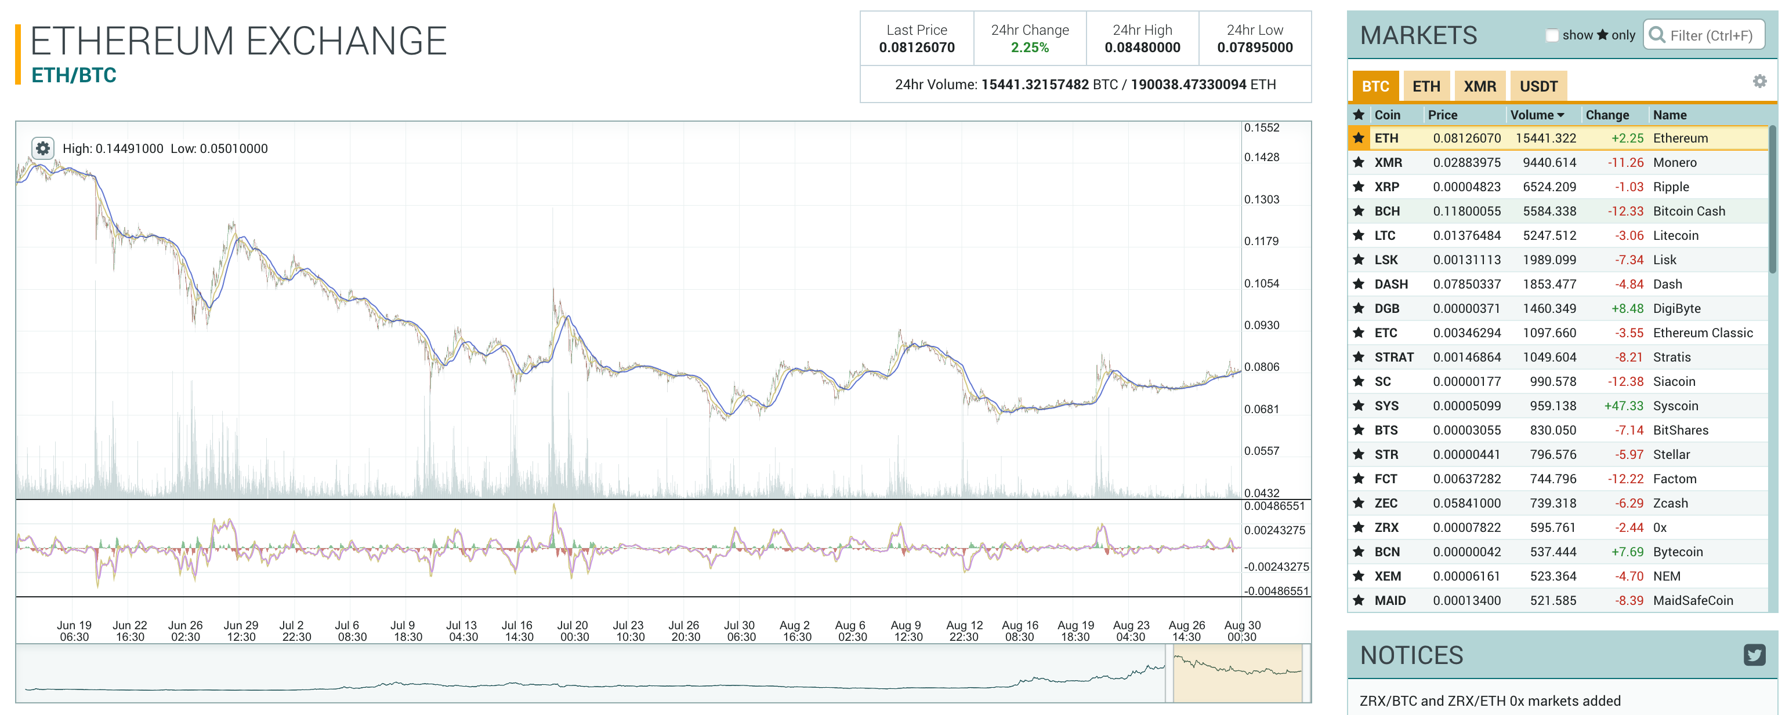
Task: Open chart settings gear icon
Action: pyautogui.click(x=42, y=148)
